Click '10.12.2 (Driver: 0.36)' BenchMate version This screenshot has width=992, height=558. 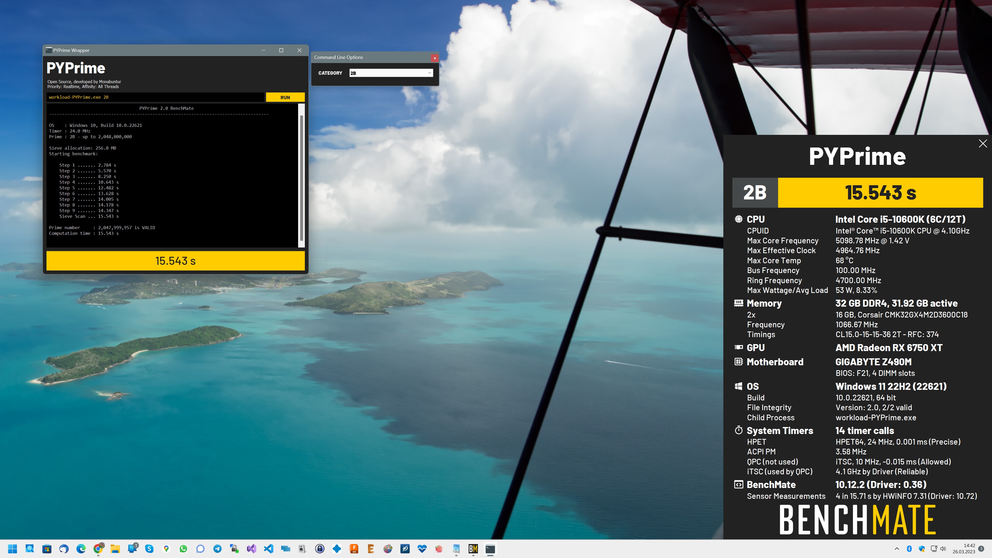coord(881,484)
